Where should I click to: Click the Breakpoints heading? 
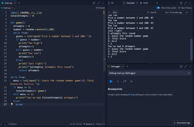(115, 89)
